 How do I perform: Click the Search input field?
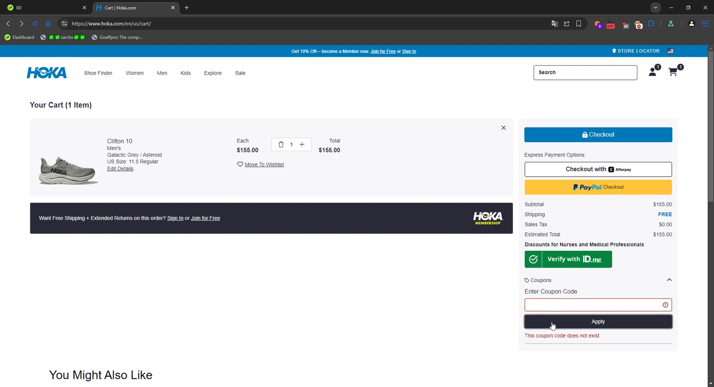585,72
